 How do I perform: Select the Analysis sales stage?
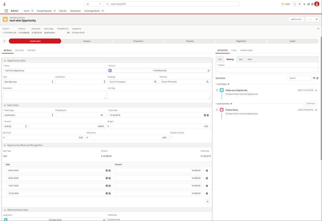pyautogui.click(x=87, y=41)
